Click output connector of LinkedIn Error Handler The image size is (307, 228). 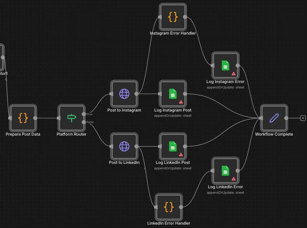tap(181, 207)
